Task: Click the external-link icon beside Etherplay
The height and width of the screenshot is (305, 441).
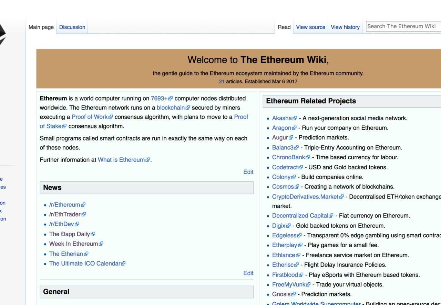Action: pos(300,245)
